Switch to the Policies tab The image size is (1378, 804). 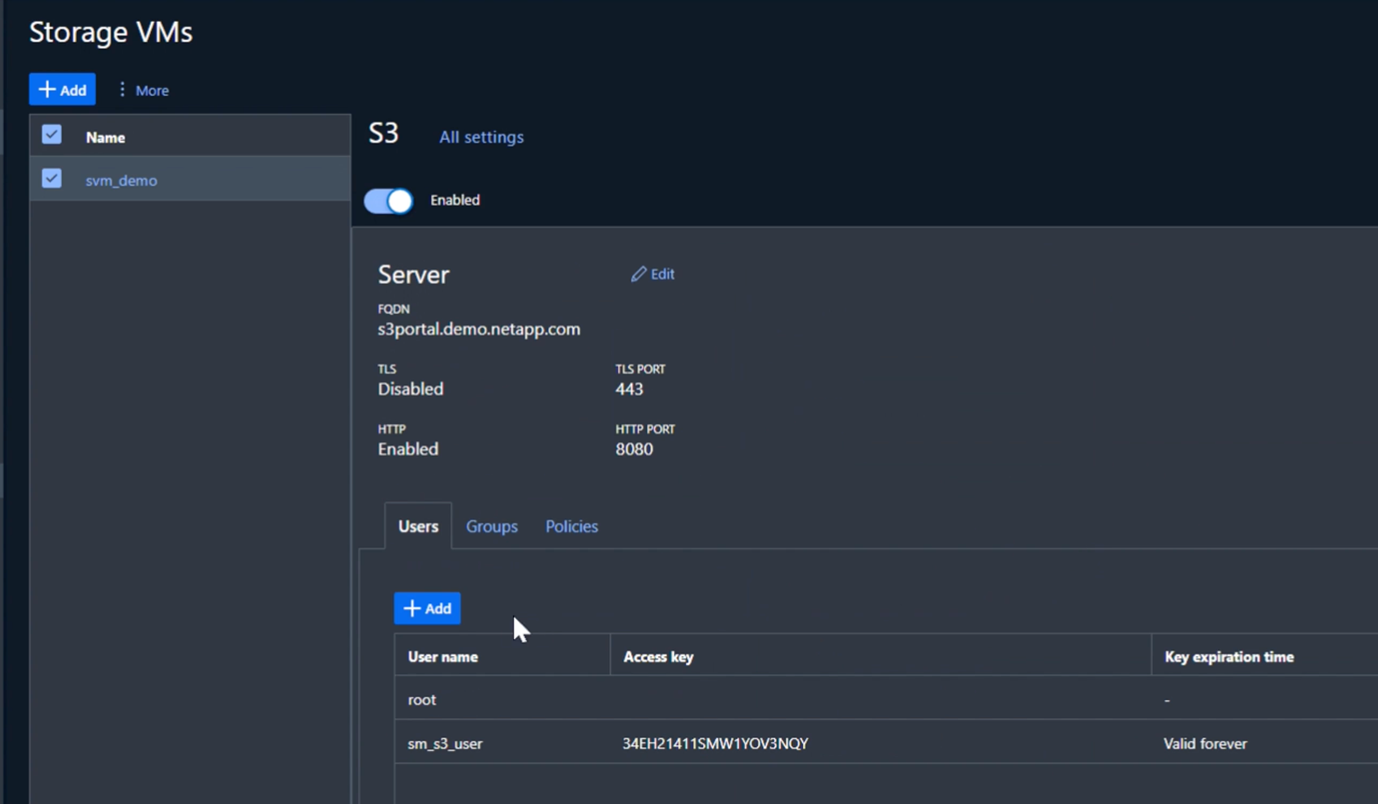click(x=571, y=526)
